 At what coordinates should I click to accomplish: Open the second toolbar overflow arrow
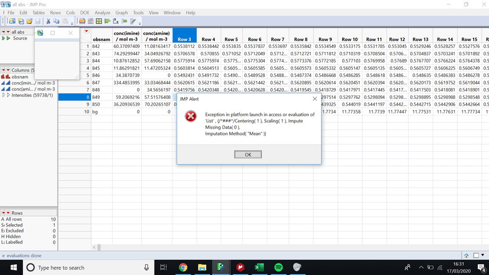tap(140, 23)
